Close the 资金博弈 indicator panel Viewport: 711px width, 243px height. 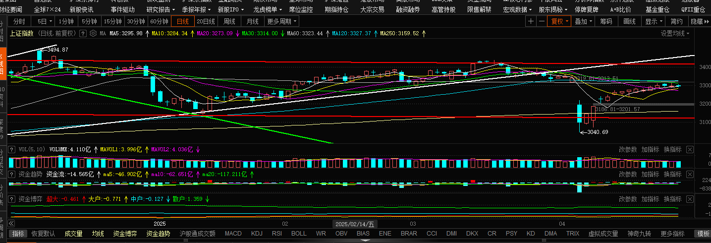[x=690, y=199]
